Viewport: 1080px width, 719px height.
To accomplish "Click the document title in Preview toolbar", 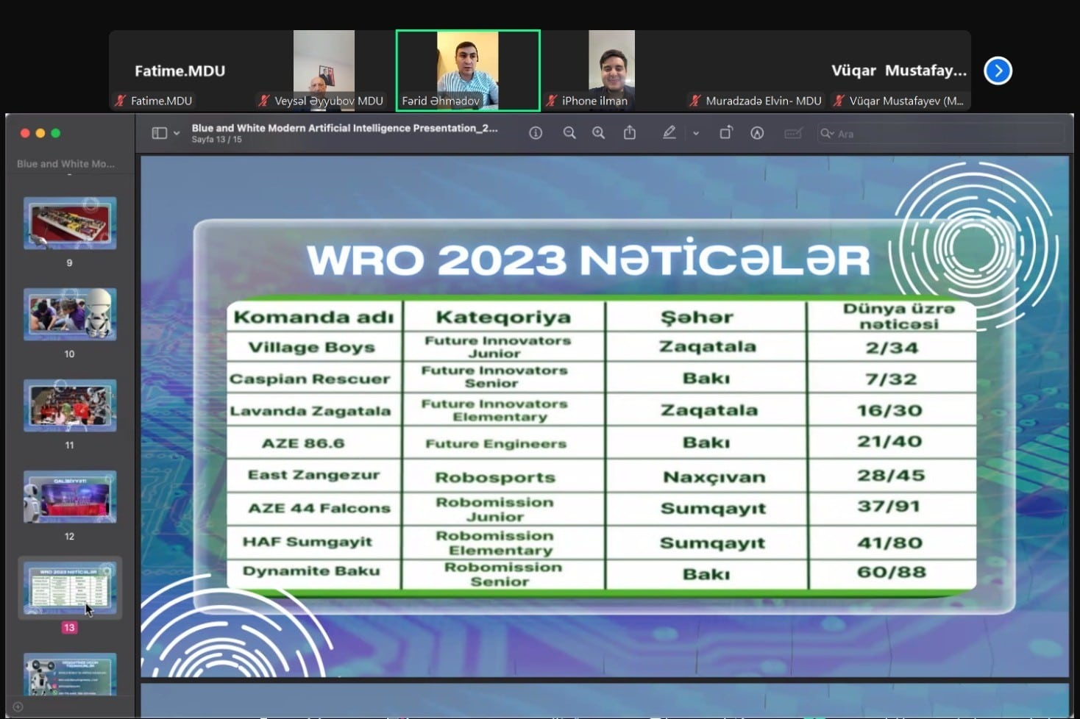I will (x=344, y=128).
